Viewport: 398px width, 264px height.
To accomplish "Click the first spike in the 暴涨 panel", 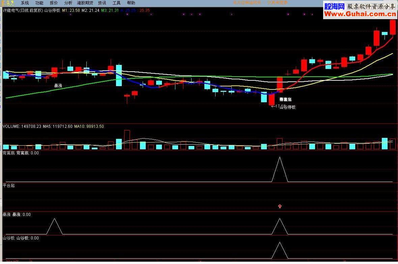I will pos(54,219).
